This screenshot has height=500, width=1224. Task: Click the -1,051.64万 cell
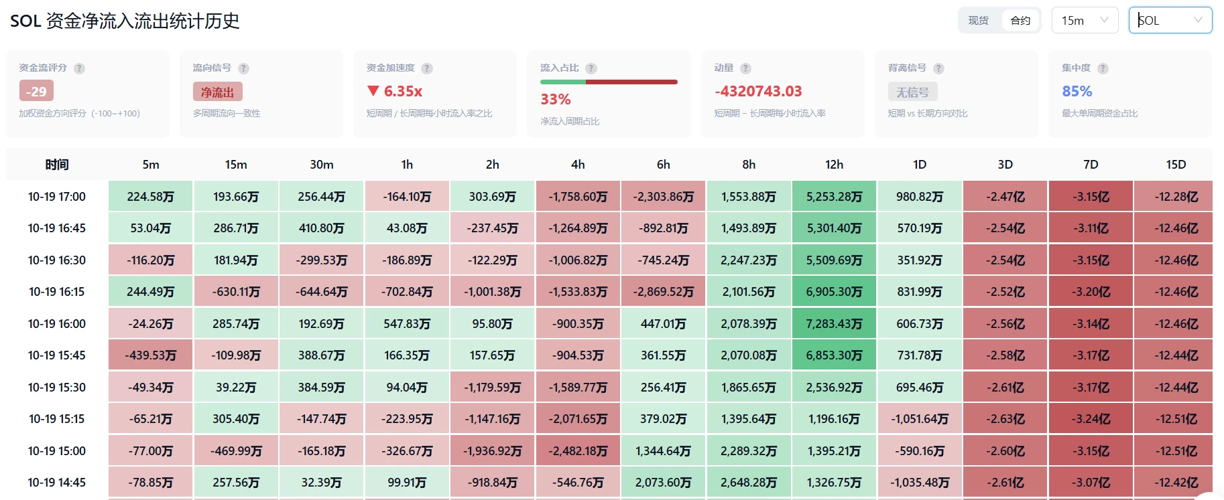pyautogui.click(x=920, y=419)
